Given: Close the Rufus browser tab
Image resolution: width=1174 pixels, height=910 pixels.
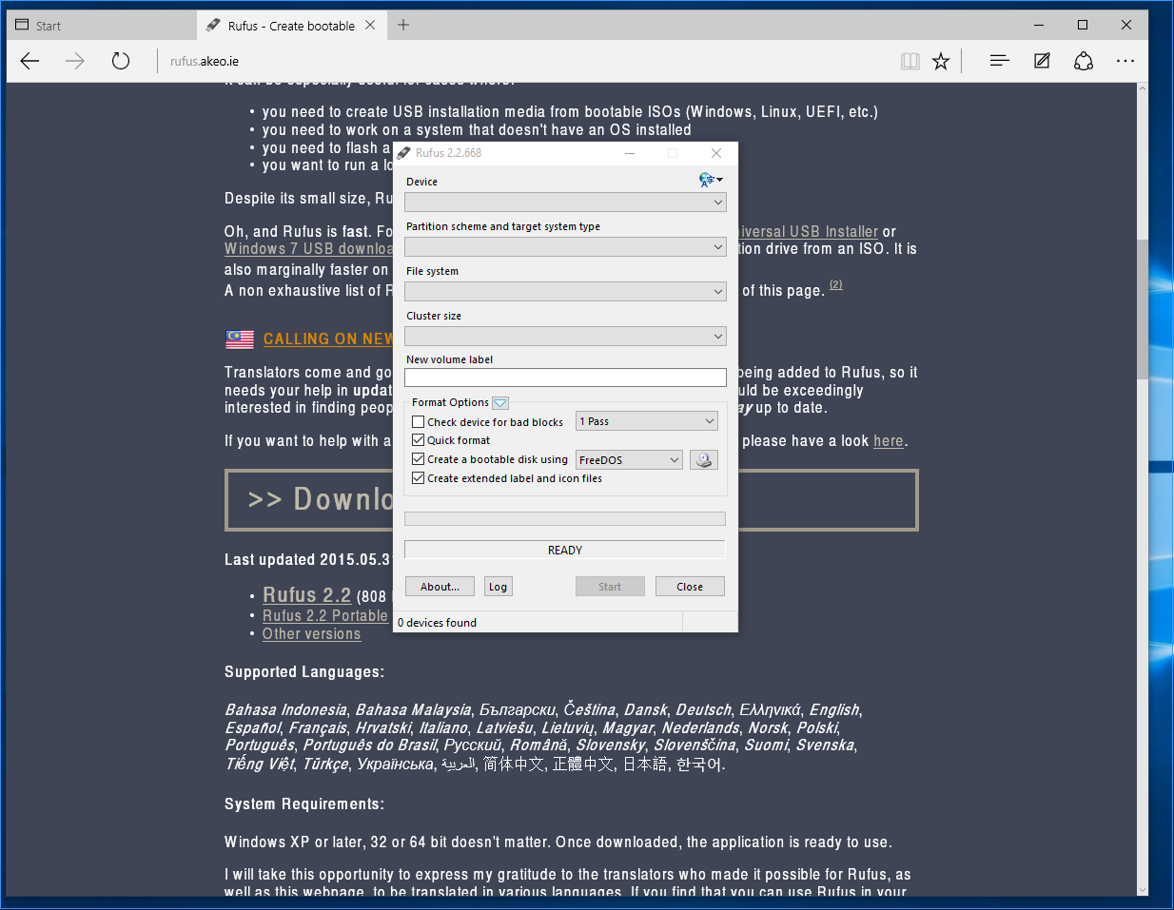Looking at the screenshot, I should pos(370,26).
